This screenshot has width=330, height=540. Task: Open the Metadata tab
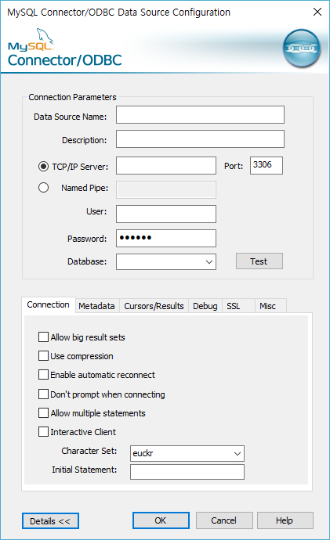tap(96, 306)
